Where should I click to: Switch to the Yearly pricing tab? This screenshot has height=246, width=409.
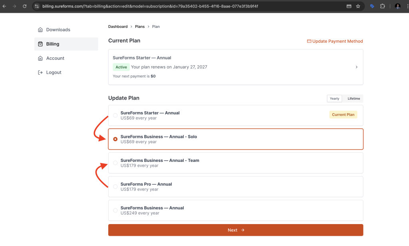334,98
